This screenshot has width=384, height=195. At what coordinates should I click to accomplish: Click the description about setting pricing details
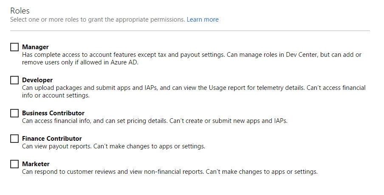pyautogui.click(x=155, y=121)
